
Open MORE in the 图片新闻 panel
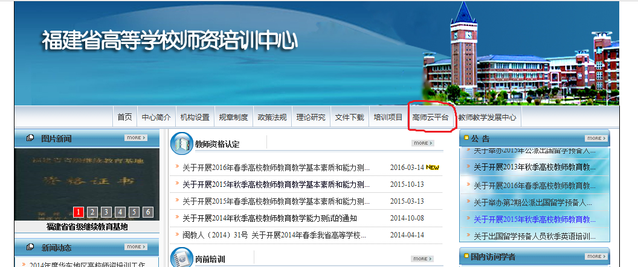click(x=136, y=138)
